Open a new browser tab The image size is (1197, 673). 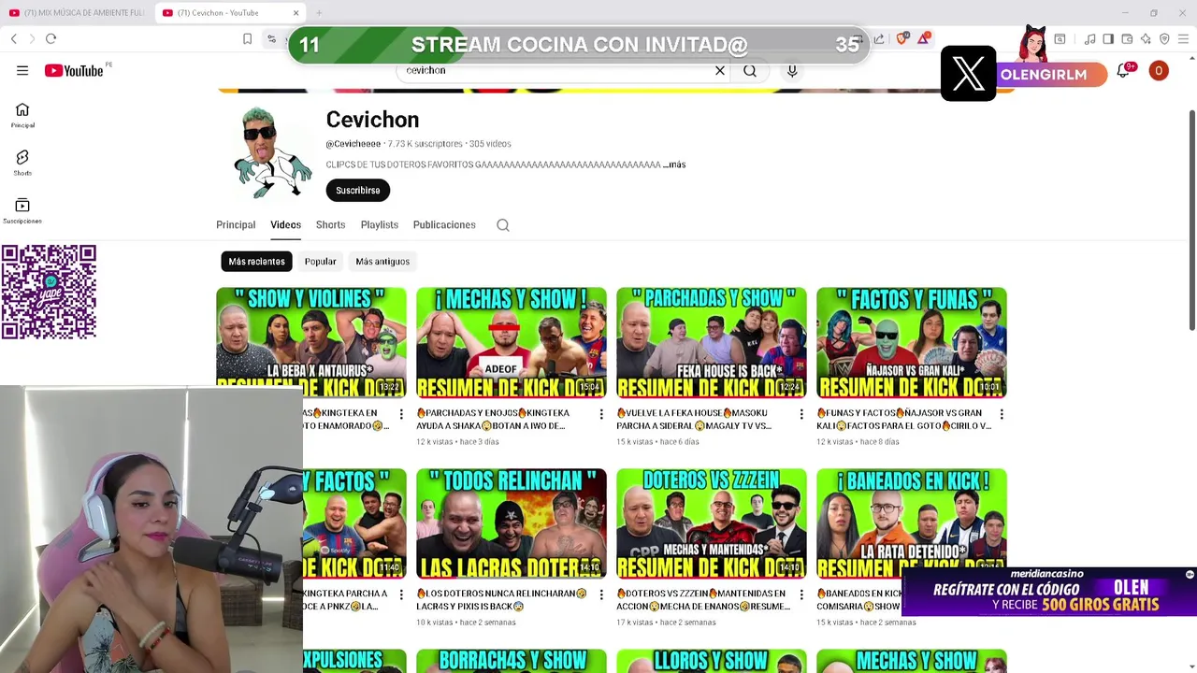(319, 13)
